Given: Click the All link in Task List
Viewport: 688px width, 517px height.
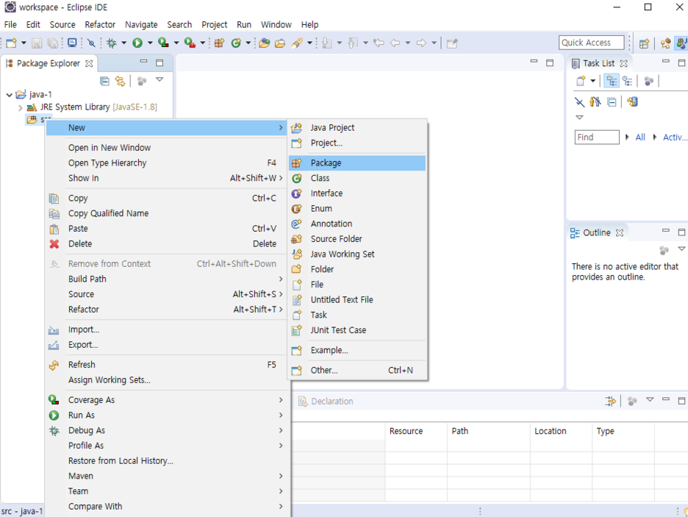Looking at the screenshot, I should tap(640, 138).
